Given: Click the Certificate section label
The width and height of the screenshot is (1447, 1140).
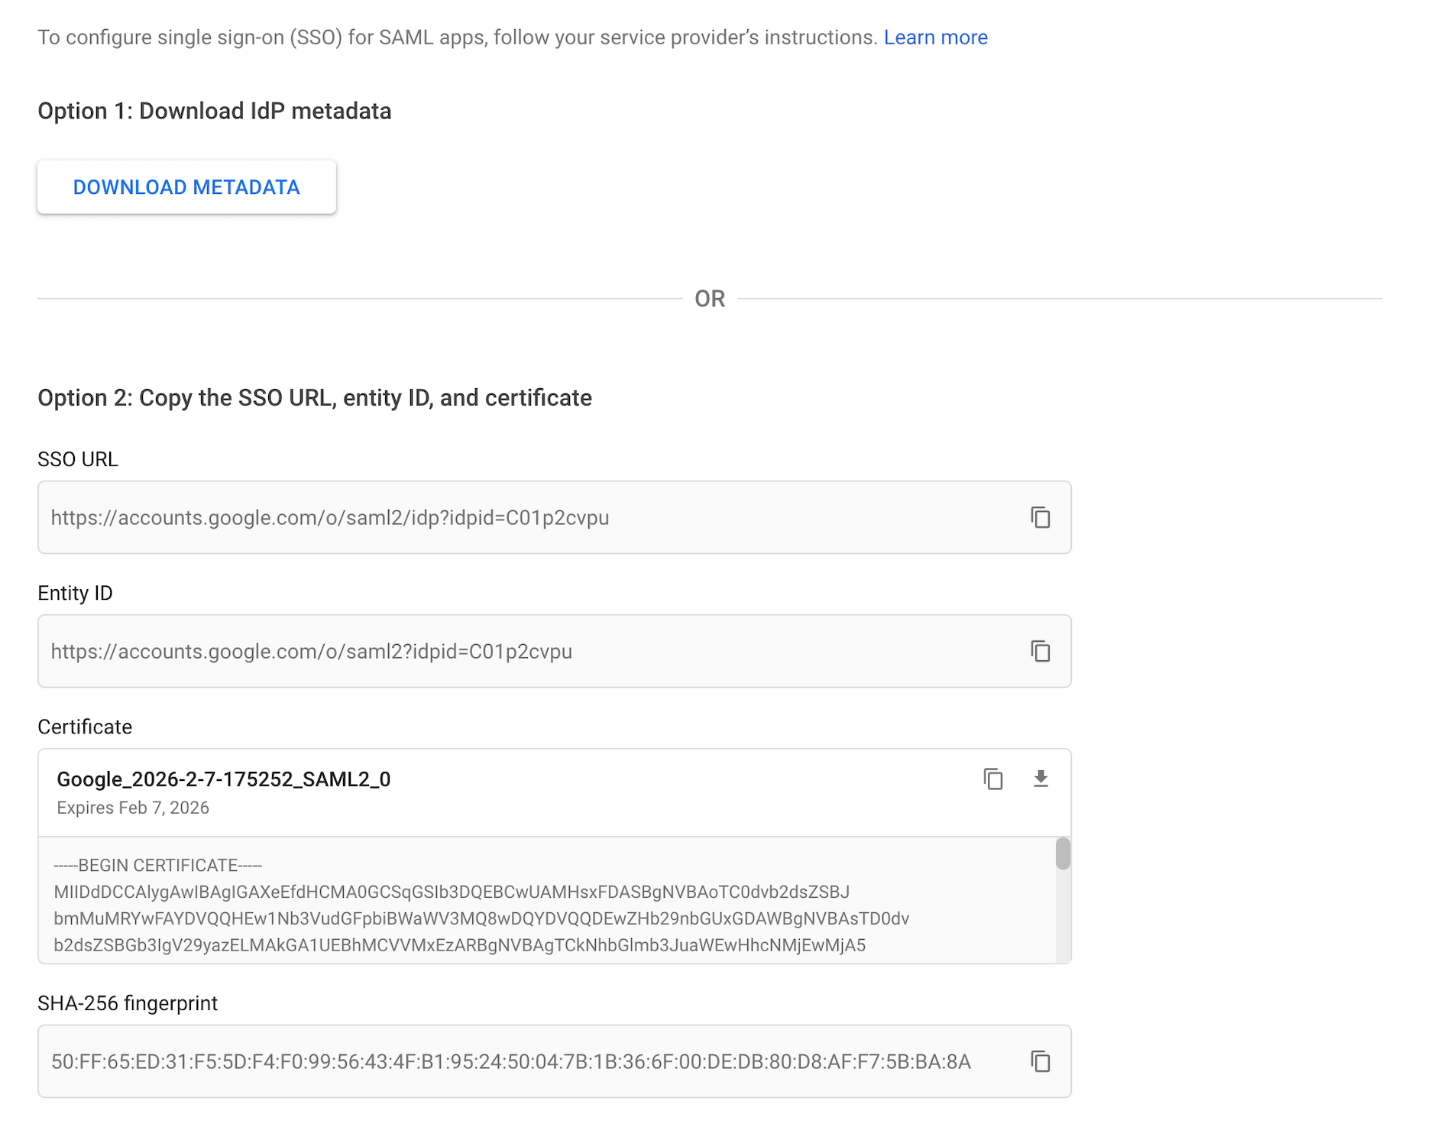Looking at the screenshot, I should pyautogui.click(x=85, y=727).
